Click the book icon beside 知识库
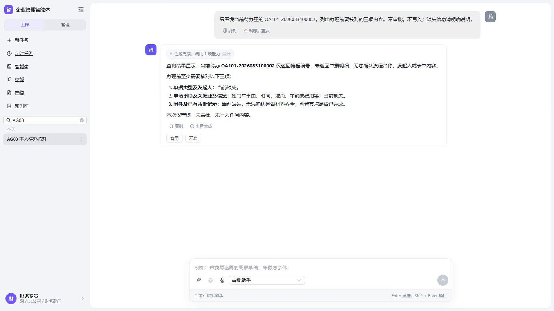 (x=9, y=106)
